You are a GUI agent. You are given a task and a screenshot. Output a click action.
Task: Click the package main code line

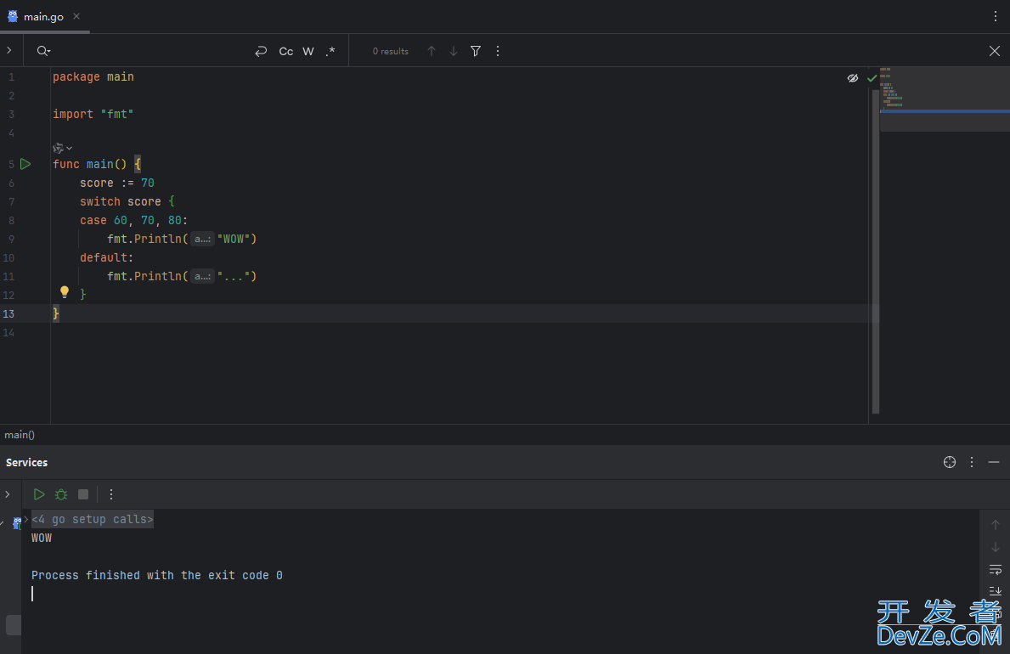93,76
